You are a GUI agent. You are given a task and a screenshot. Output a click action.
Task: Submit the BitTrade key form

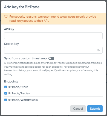click(x=95, y=109)
